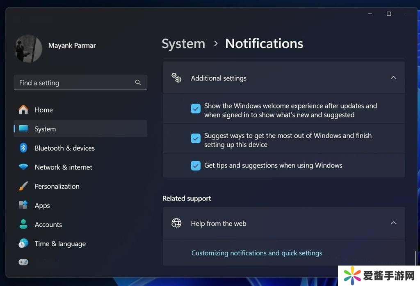Navigate back to System breadcrumb
The image size is (420, 286).
point(183,44)
